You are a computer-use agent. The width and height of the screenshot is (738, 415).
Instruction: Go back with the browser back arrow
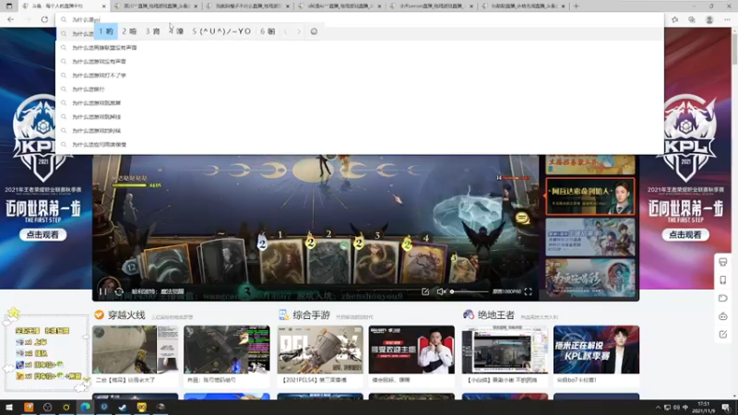click(10, 19)
